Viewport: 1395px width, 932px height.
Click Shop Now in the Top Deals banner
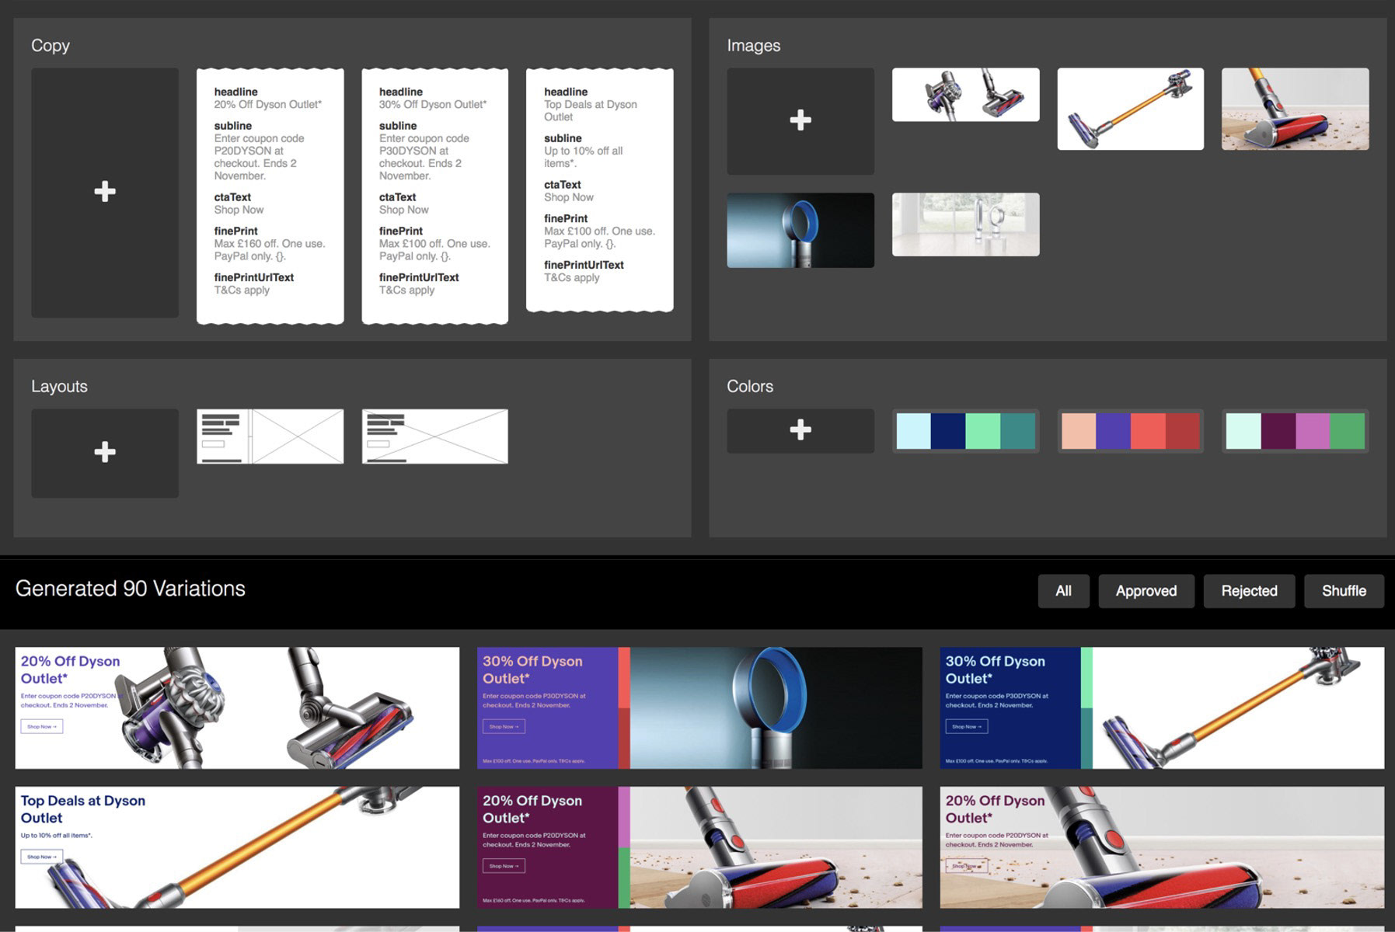click(42, 857)
